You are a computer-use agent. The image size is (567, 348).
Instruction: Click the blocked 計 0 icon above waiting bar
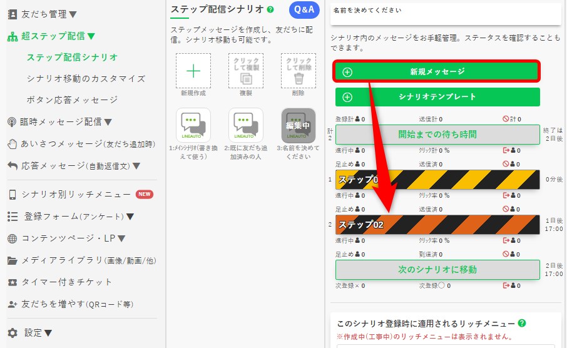point(506,119)
